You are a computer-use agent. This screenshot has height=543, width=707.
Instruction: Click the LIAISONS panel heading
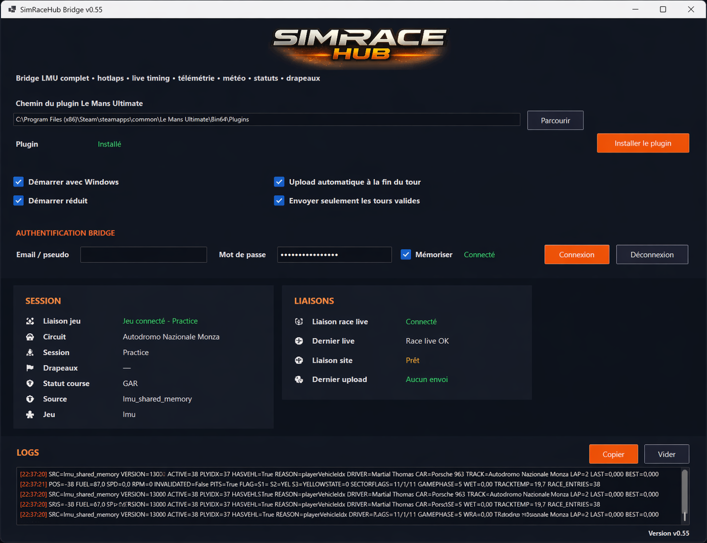314,301
